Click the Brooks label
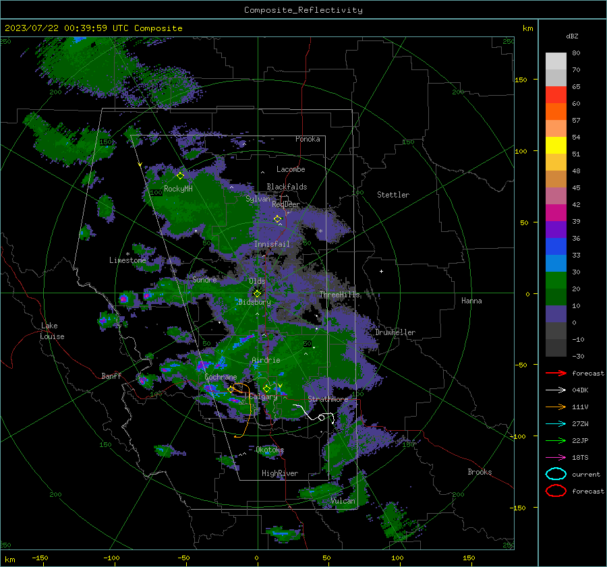The image size is (607, 567). tap(480, 472)
